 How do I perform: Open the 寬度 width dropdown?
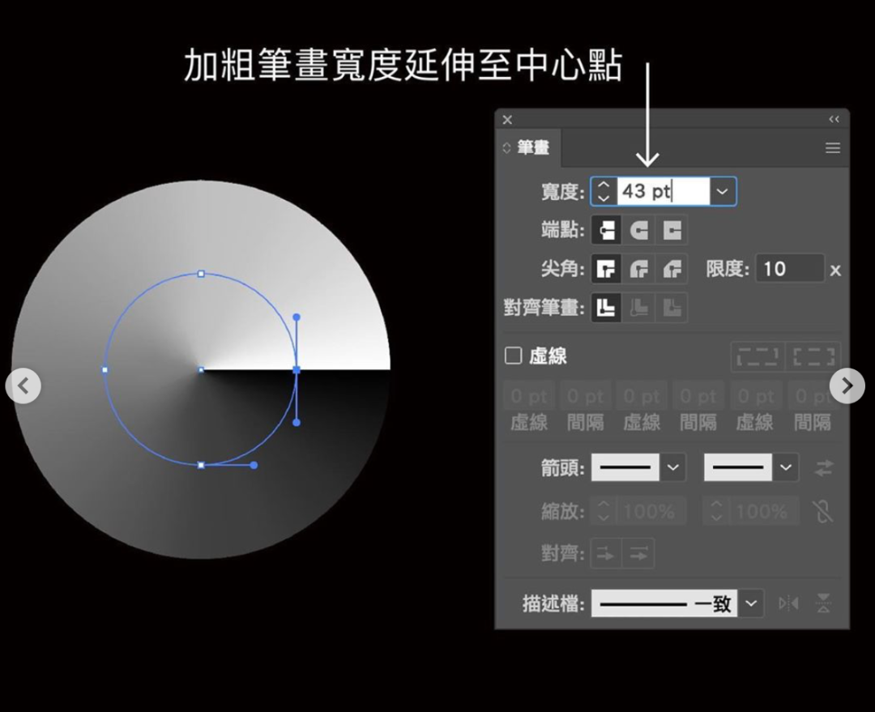[722, 191]
